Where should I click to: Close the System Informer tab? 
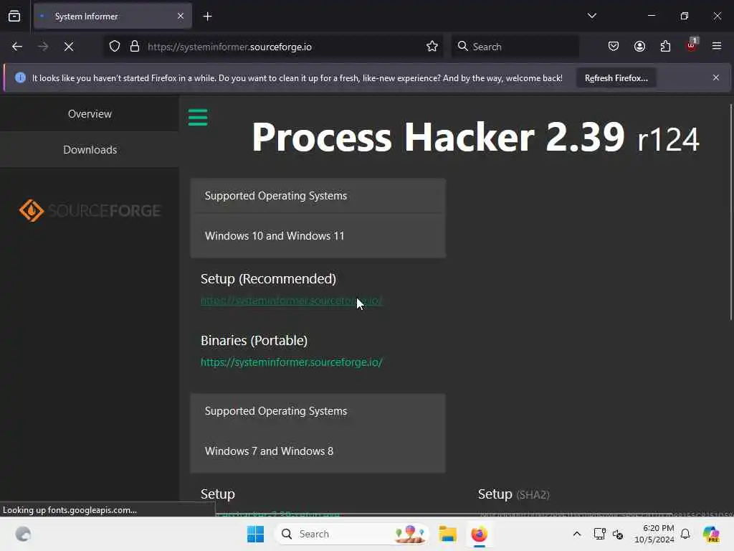(180, 17)
